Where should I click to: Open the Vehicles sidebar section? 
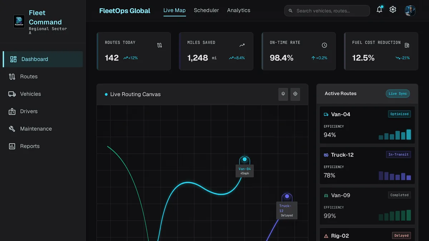point(43,94)
